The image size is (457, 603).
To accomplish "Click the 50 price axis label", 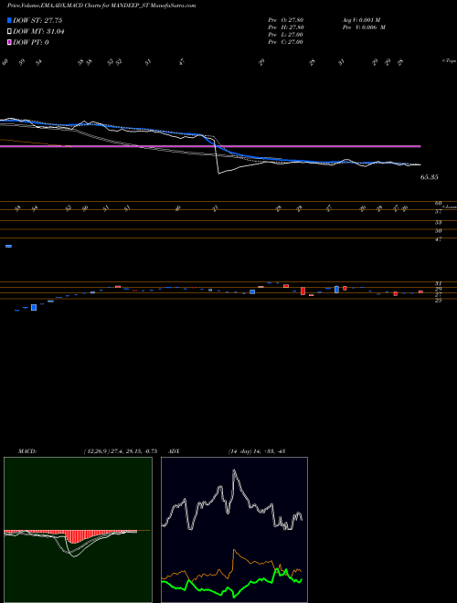I will coord(438,231).
